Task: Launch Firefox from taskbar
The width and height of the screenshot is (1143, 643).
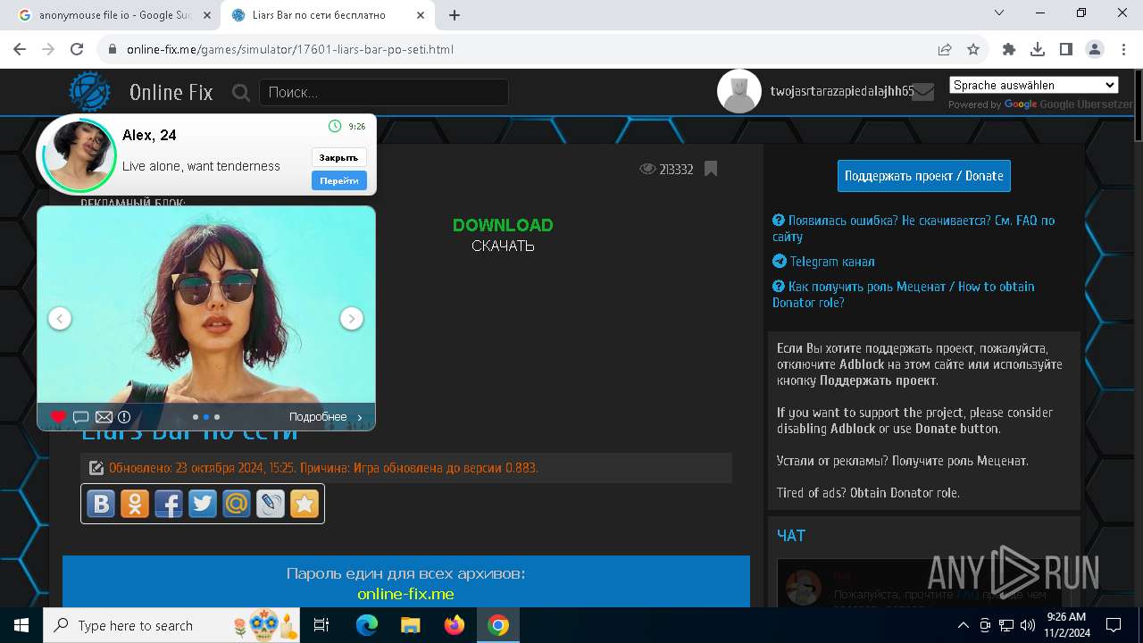Action: 455,625
